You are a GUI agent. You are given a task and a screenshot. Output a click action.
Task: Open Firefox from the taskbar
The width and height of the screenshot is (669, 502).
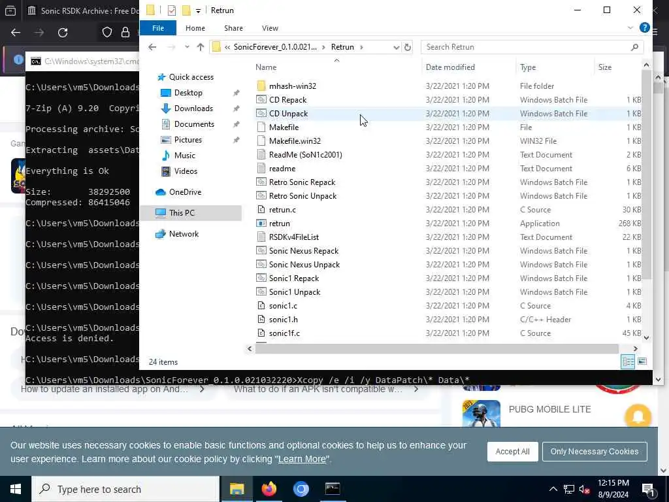(x=269, y=489)
